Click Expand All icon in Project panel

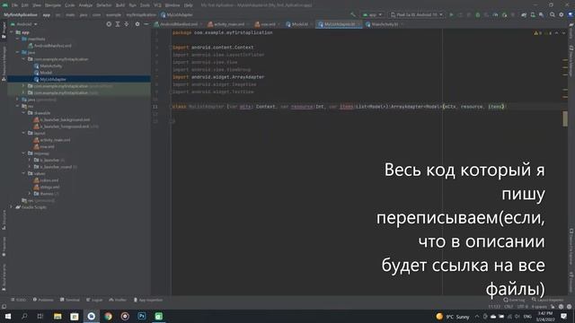118,24
